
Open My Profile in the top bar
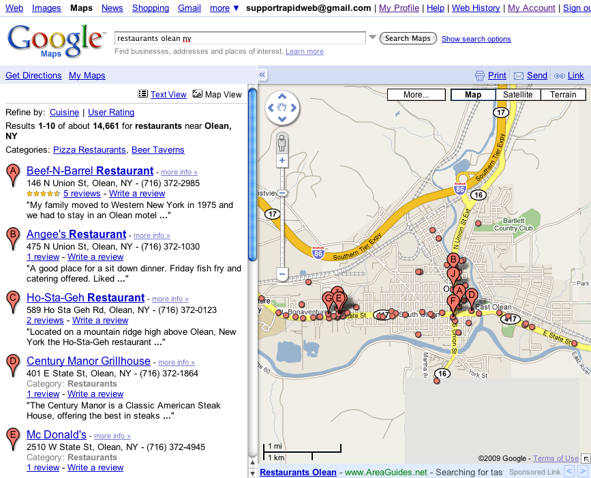click(399, 8)
